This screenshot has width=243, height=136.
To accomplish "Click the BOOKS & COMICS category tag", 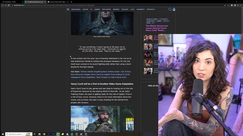I will point(152,19).
